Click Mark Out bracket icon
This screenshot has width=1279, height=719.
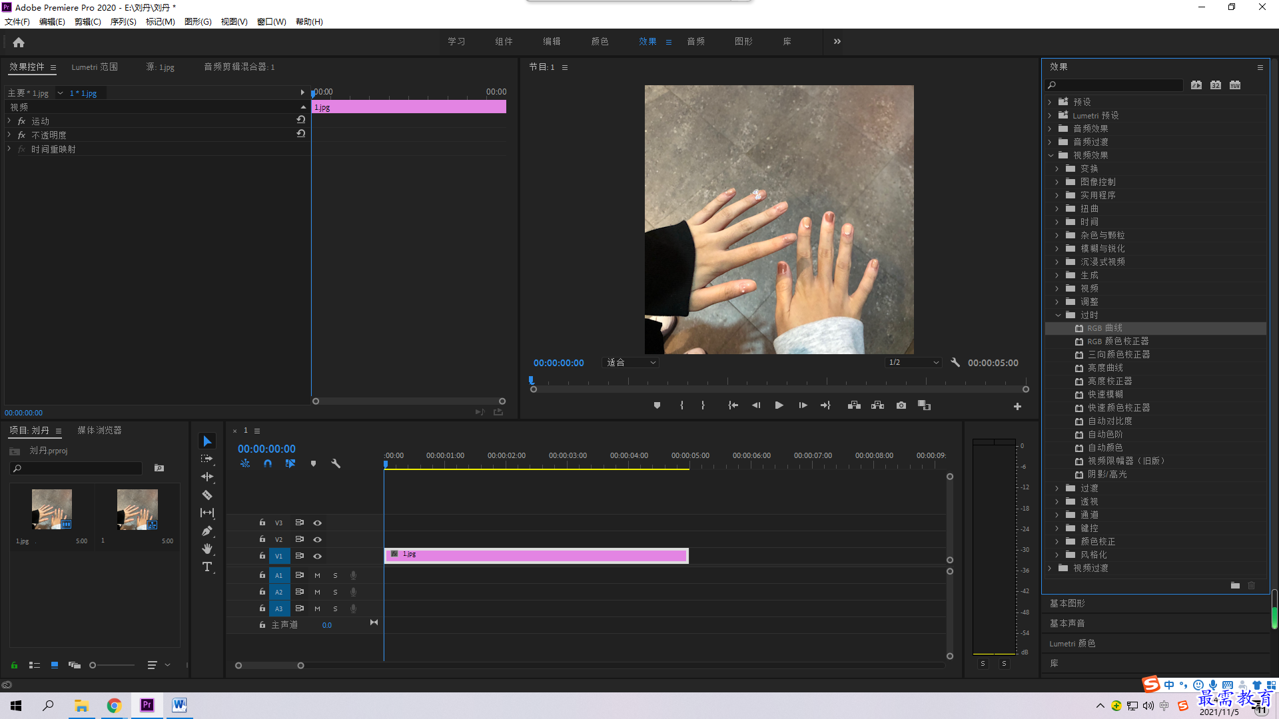703,405
